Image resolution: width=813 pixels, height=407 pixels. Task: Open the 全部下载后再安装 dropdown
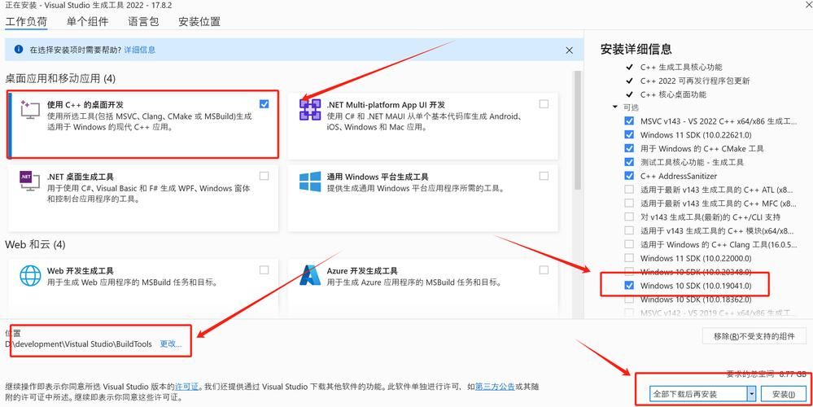click(x=751, y=394)
